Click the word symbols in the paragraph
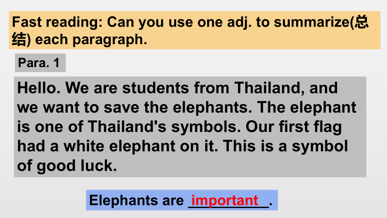The height and width of the screenshot is (218, 387). 206,127
